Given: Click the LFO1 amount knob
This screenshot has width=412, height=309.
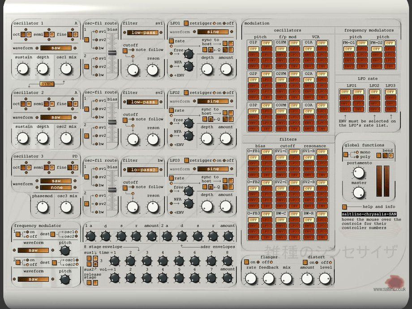Looking at the screenshot, I should 226,69.
